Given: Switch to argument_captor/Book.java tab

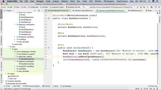Looking at the screenshot, I should tap(84, 10).
